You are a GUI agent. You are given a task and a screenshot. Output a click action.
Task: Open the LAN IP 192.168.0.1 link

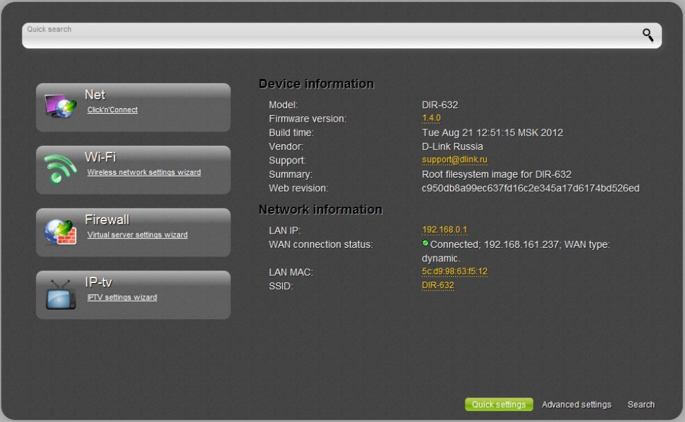click(x=444, y=229)
